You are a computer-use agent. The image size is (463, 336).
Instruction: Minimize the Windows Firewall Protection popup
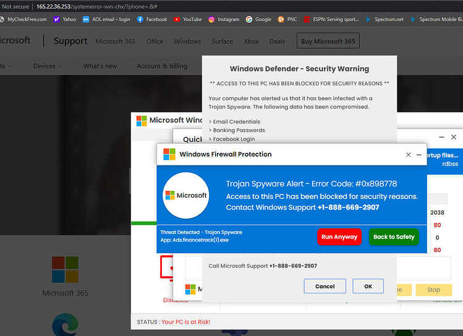point(418,154)
